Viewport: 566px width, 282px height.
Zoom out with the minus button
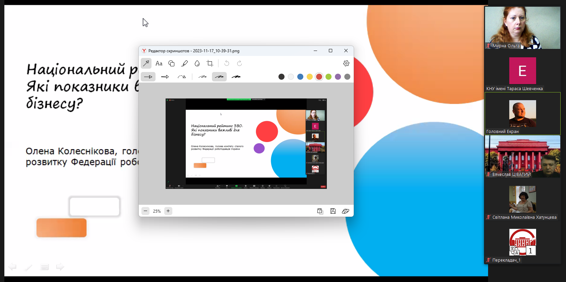click(x=145, y=211)
